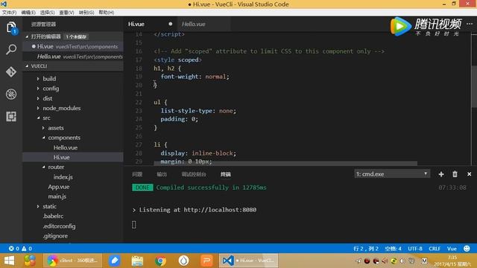
Task: Expand the dist folder
Action: click(x=47, y=98)
